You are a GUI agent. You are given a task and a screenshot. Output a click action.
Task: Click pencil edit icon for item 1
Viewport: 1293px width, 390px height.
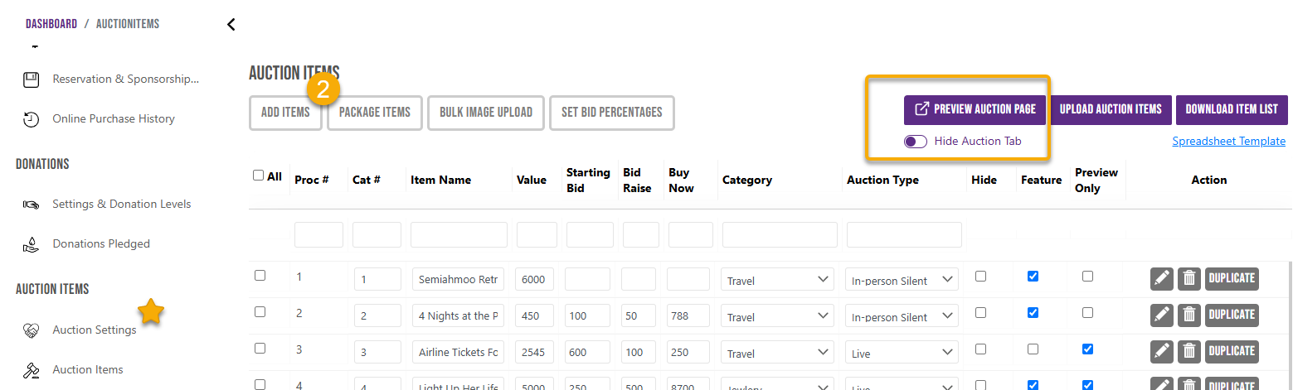coord(1162,279)
